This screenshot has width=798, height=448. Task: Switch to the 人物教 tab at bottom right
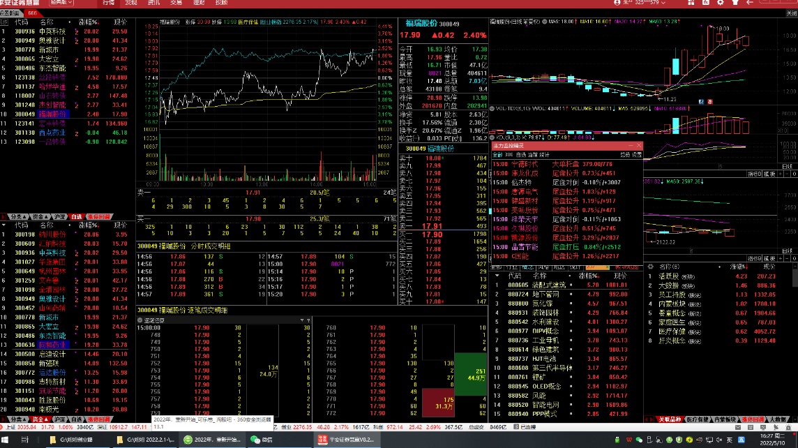[778, 419]
